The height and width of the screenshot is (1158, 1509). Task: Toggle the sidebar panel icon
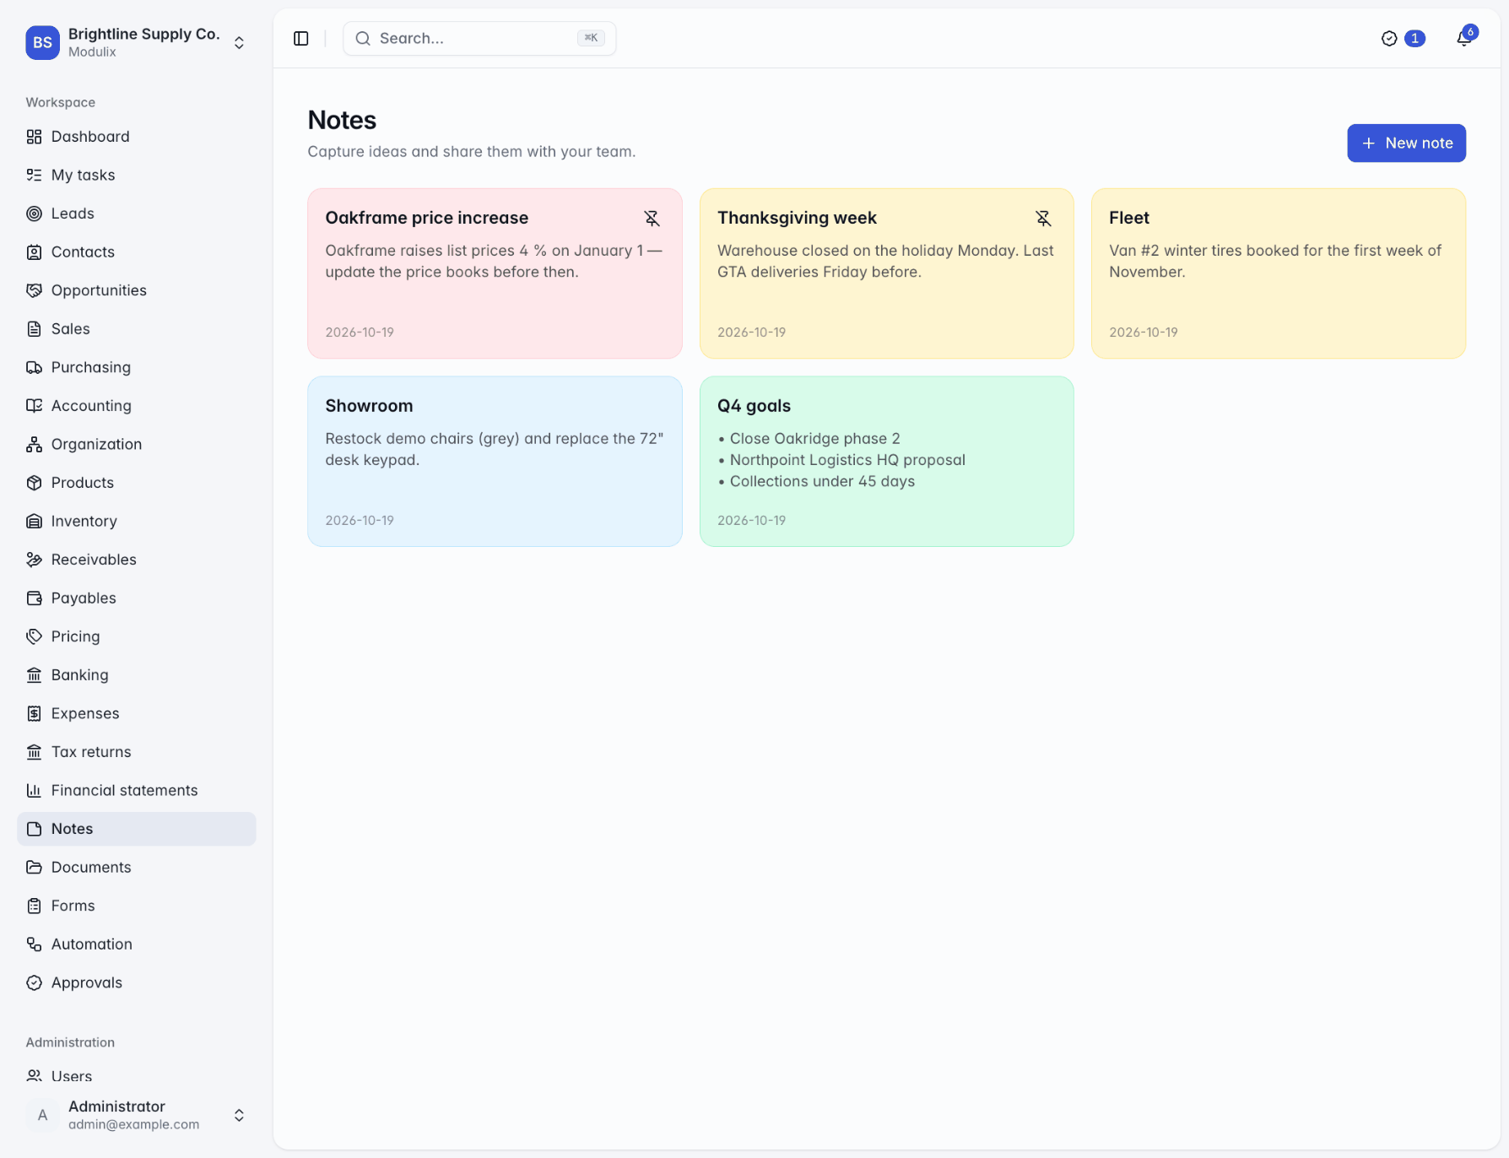pos(301,39)
